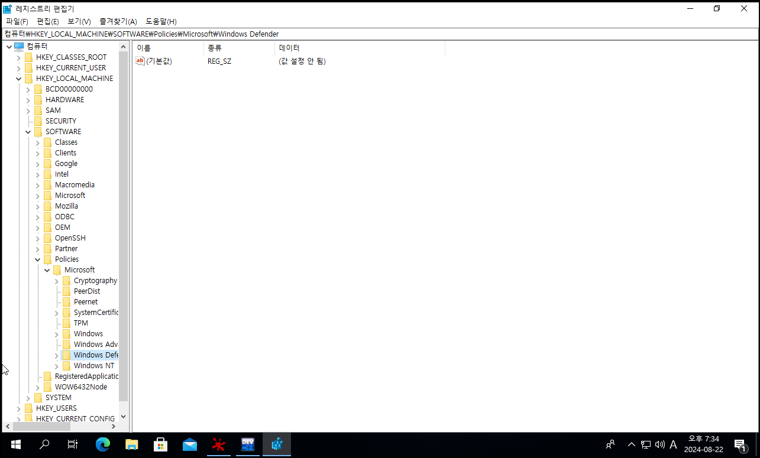The image size is (760, 458).
Task: Select the 컴퓨터 computer icon
Action: [19, 46]
